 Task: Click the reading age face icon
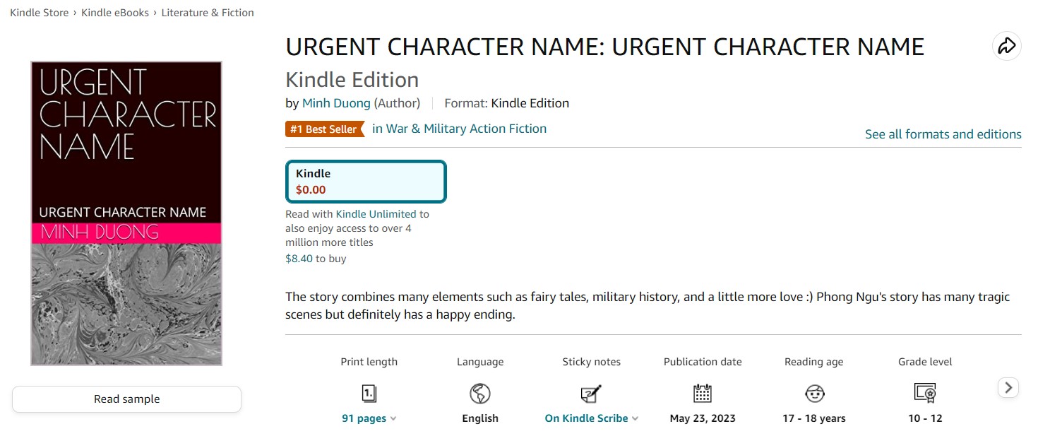click(814, 394)
